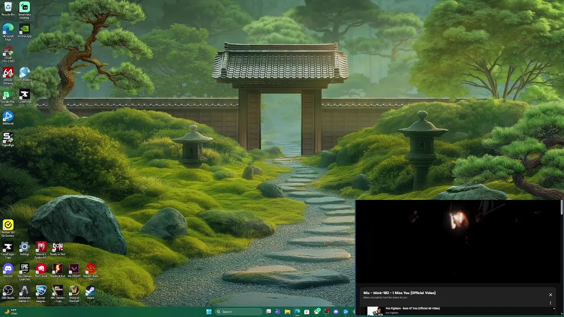
Task: Select the Battlestate Games Launcher icon
Action: pyautogui.click(x=25, y=294)
